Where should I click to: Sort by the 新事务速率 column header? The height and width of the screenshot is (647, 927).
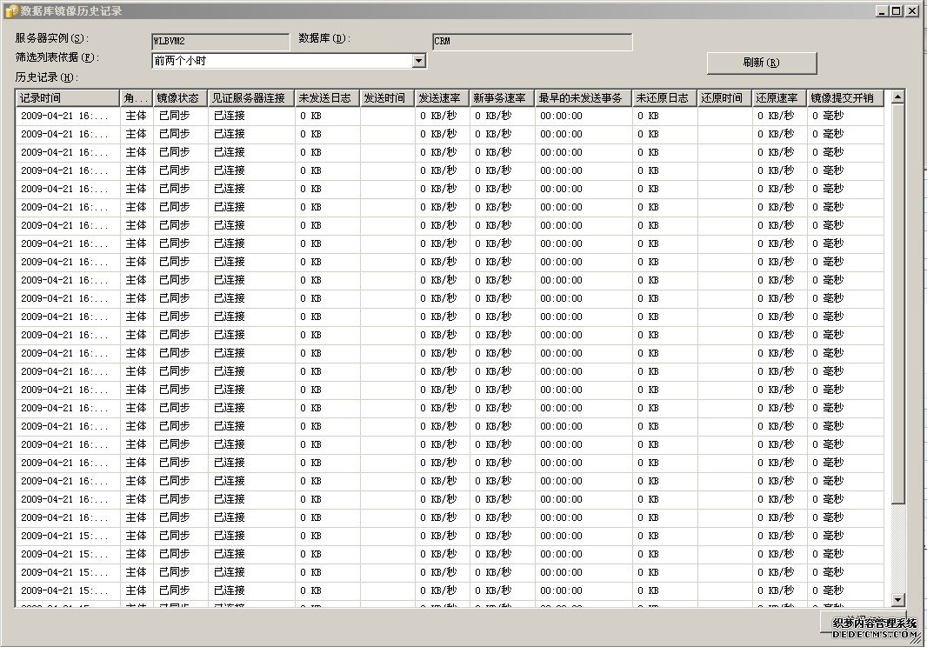point(502,98)
